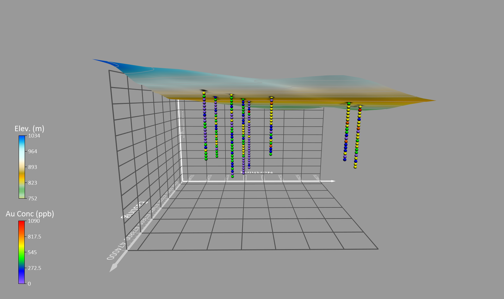Click the bottom sphere of the rightmost drillhole

point(355,167)
